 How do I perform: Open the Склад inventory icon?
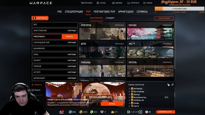point(98,3)
